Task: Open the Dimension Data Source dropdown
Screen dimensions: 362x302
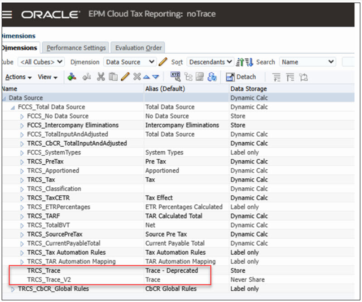Action: [x=130, y=62]
